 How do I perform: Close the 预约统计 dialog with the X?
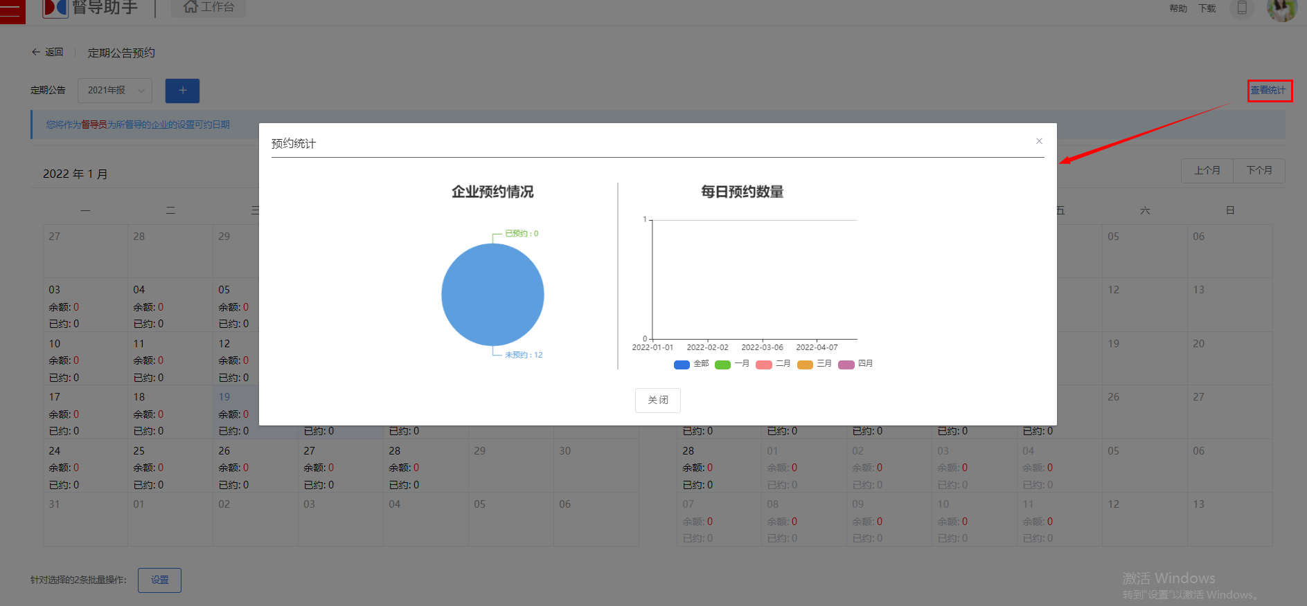[x=1039, y=141]
